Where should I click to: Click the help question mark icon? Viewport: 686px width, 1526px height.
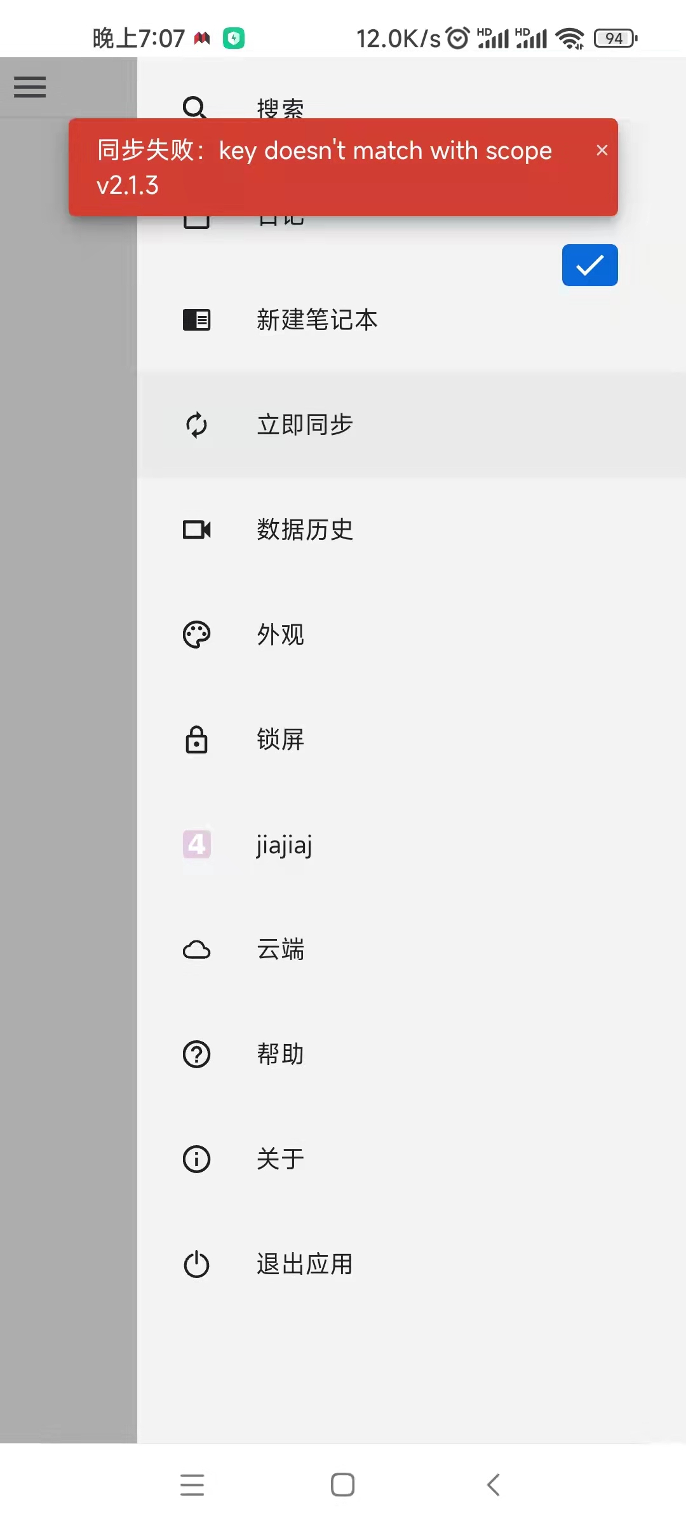pos(196,1054)
